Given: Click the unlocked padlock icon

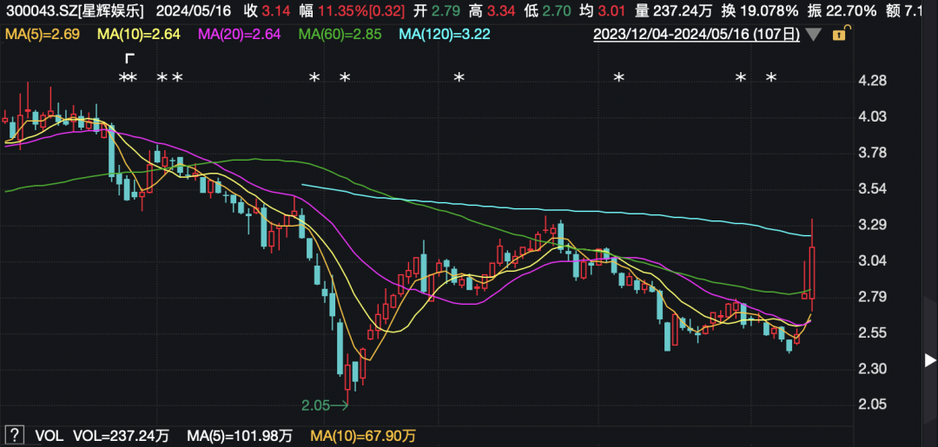Looking at the screenshot, I should click(839, 35).
